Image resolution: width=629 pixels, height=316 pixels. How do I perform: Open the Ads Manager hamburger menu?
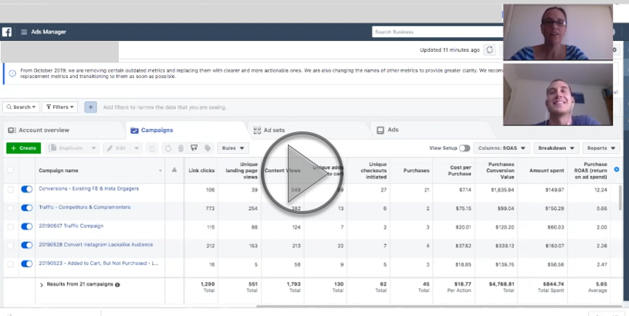[24, 32]
